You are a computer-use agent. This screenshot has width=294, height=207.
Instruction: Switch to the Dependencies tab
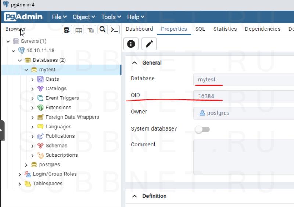tap(262, 29)
